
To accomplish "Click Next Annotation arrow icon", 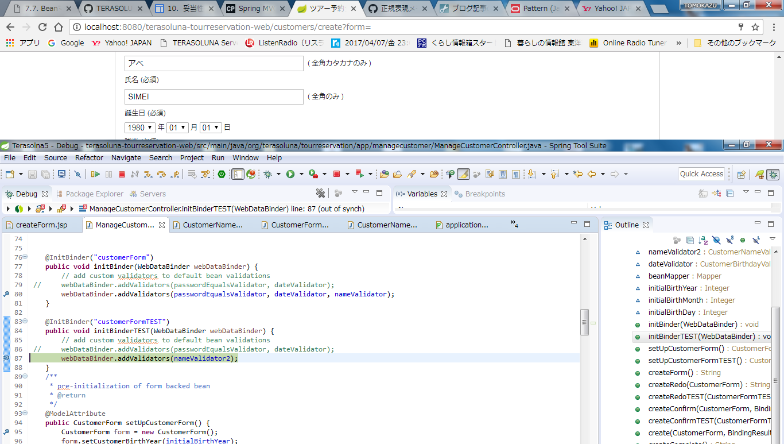I will (531, 174).
